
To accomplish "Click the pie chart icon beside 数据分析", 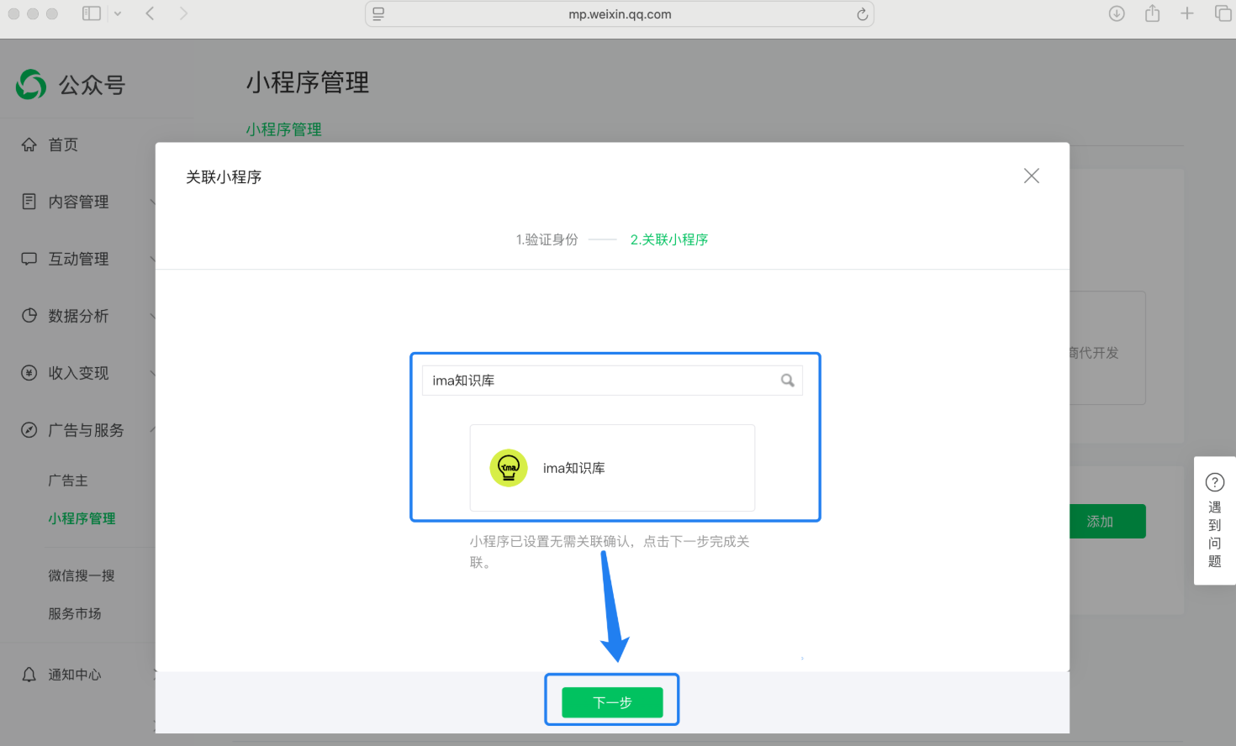I will (x=29, y=316).
